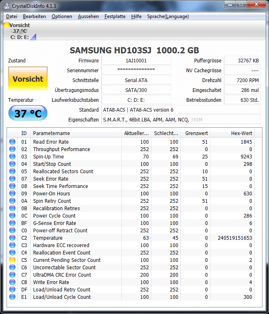Click the status icon for Spin-Up Time

tap(12, 157)
